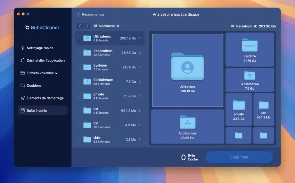
Task: Open Bibliothèque via its right chevron
Action: 140,82
